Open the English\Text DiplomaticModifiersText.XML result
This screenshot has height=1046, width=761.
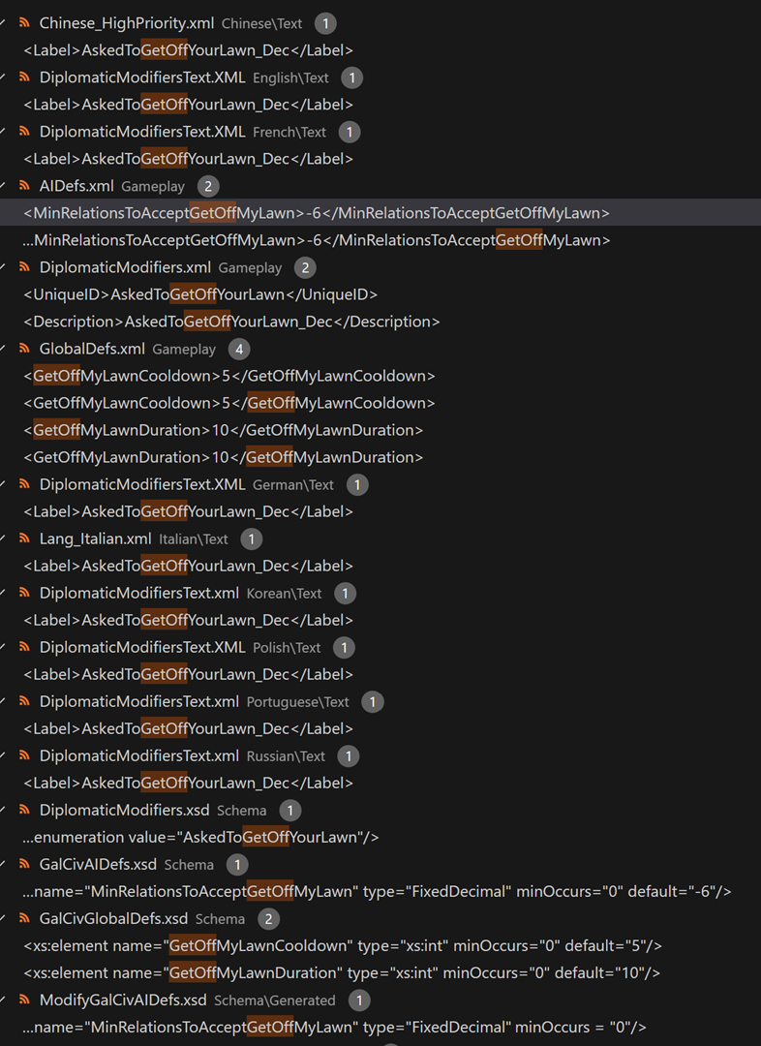(x=380, y=77)
